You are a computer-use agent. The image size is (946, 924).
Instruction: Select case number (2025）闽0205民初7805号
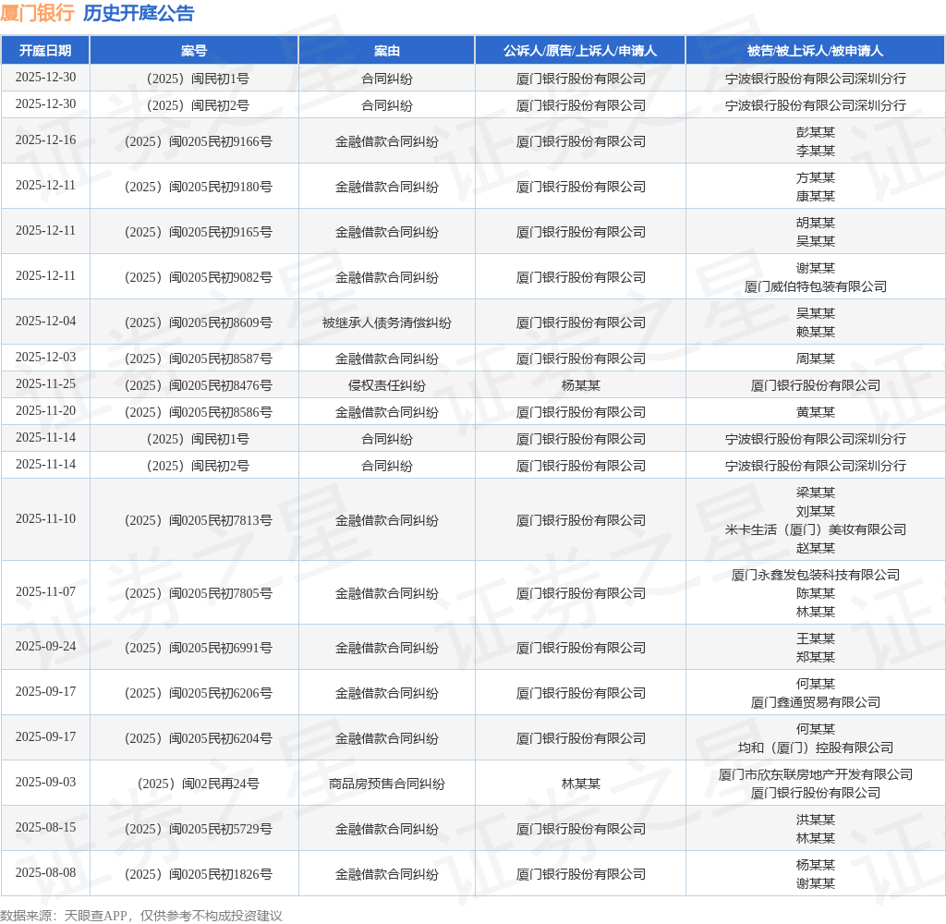(x=199, y=593)
